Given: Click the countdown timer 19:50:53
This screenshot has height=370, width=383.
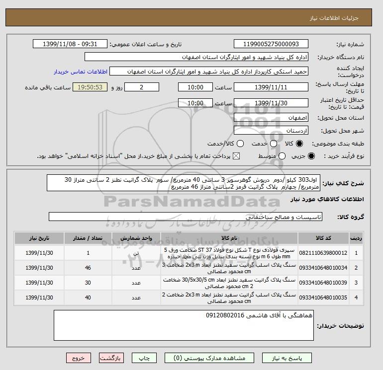Looking at the screenshot, I should click(x=90, y=87).
